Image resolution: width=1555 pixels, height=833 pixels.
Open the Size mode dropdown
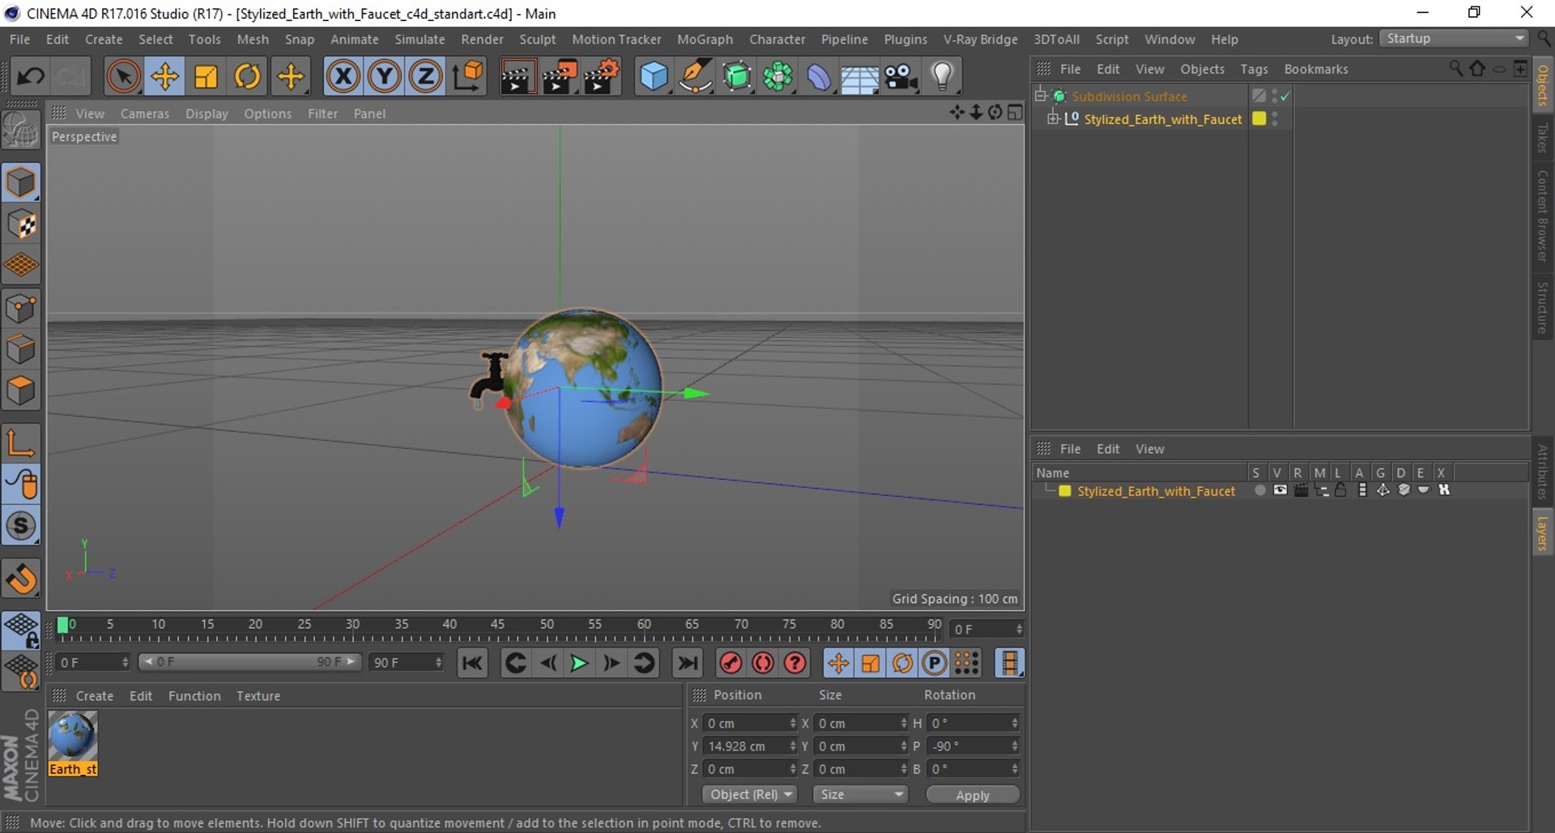click(860, 795)
